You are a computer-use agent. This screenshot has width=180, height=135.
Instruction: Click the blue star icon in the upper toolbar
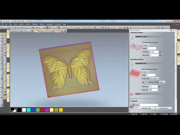(x=108, y=28)
